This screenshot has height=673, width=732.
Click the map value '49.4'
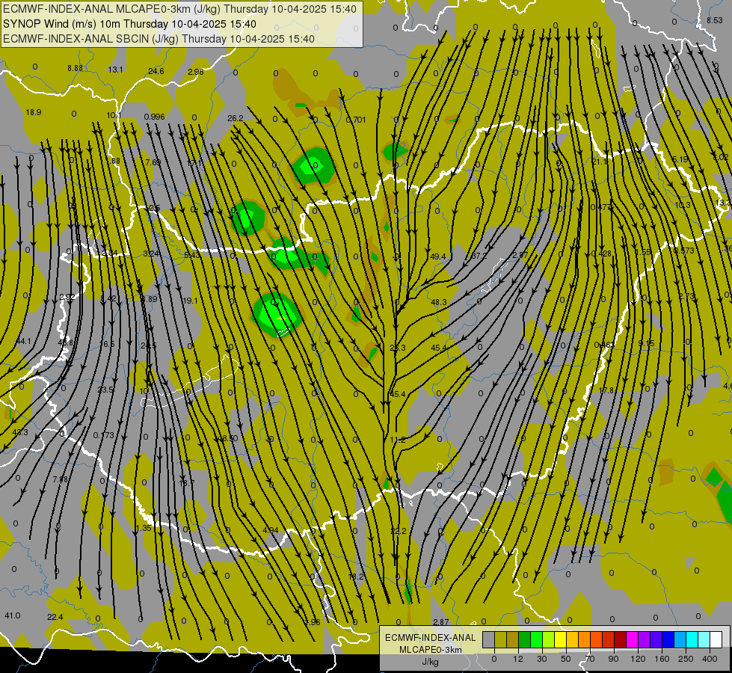click(x=438, y=256)
